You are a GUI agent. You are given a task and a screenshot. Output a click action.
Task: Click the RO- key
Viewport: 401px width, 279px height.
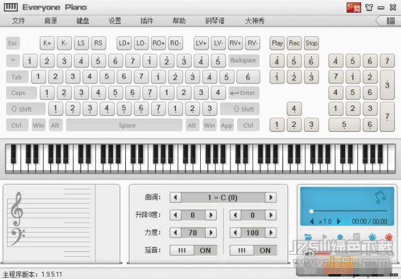click(176, 43)
